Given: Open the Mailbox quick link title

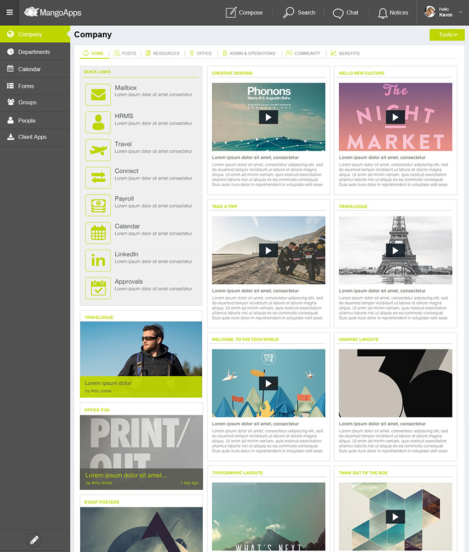Looking at the screenshot, I should (x=125, y=88).
